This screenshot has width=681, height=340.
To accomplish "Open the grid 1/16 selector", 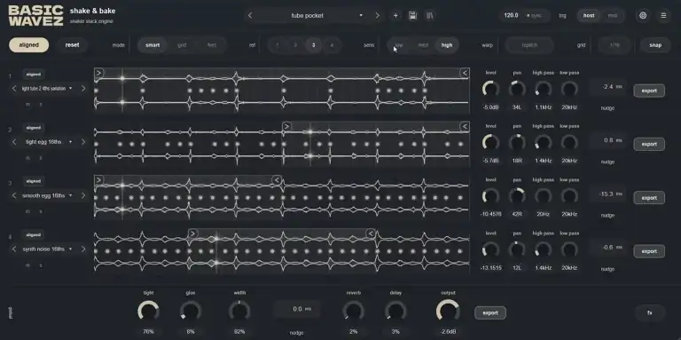I will tap(614, 44).
